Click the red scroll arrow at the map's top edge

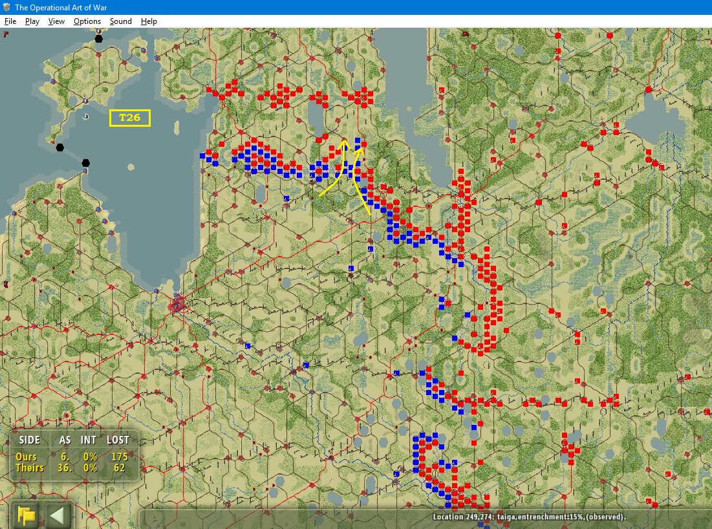tap(465, 34)
